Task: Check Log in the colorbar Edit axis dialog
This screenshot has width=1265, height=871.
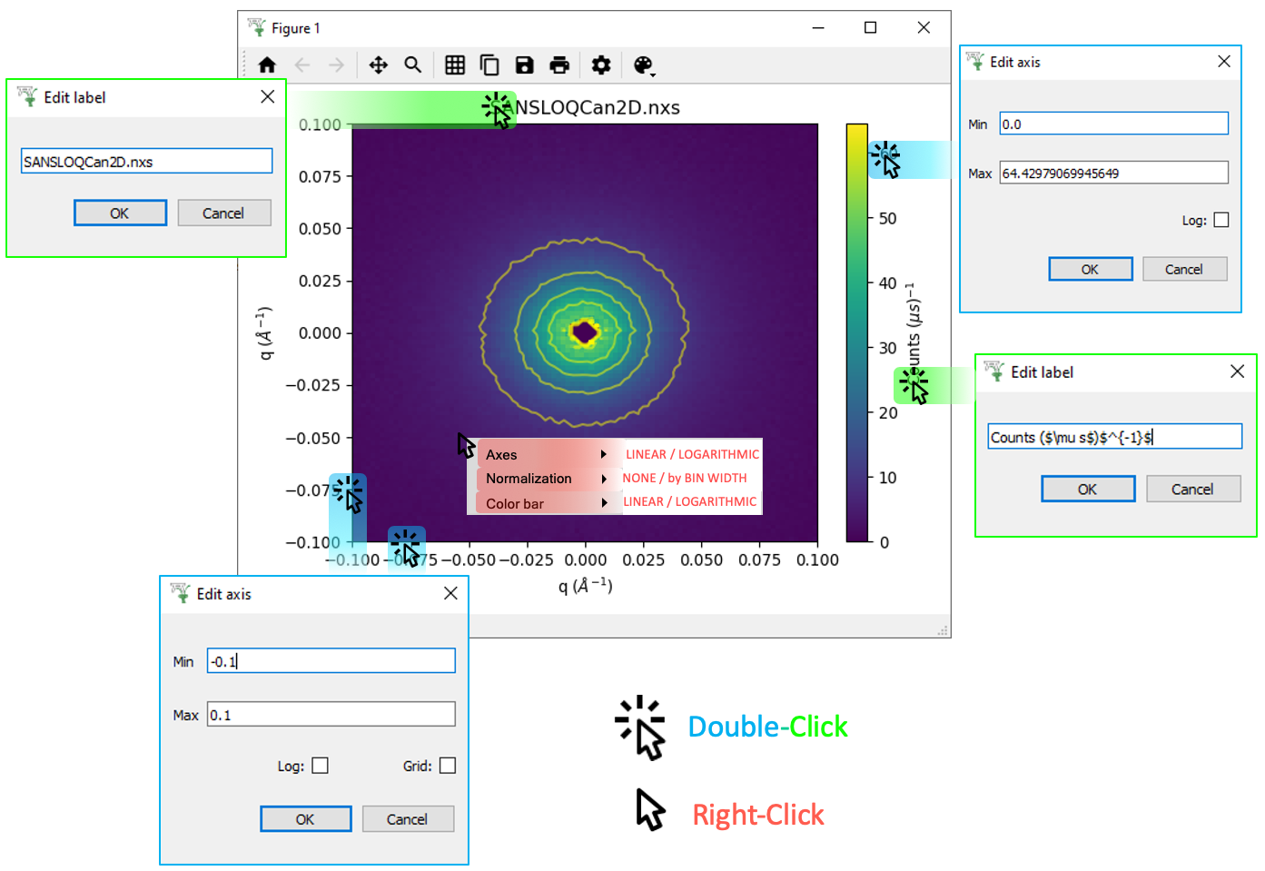Action: pos(1221,220)
